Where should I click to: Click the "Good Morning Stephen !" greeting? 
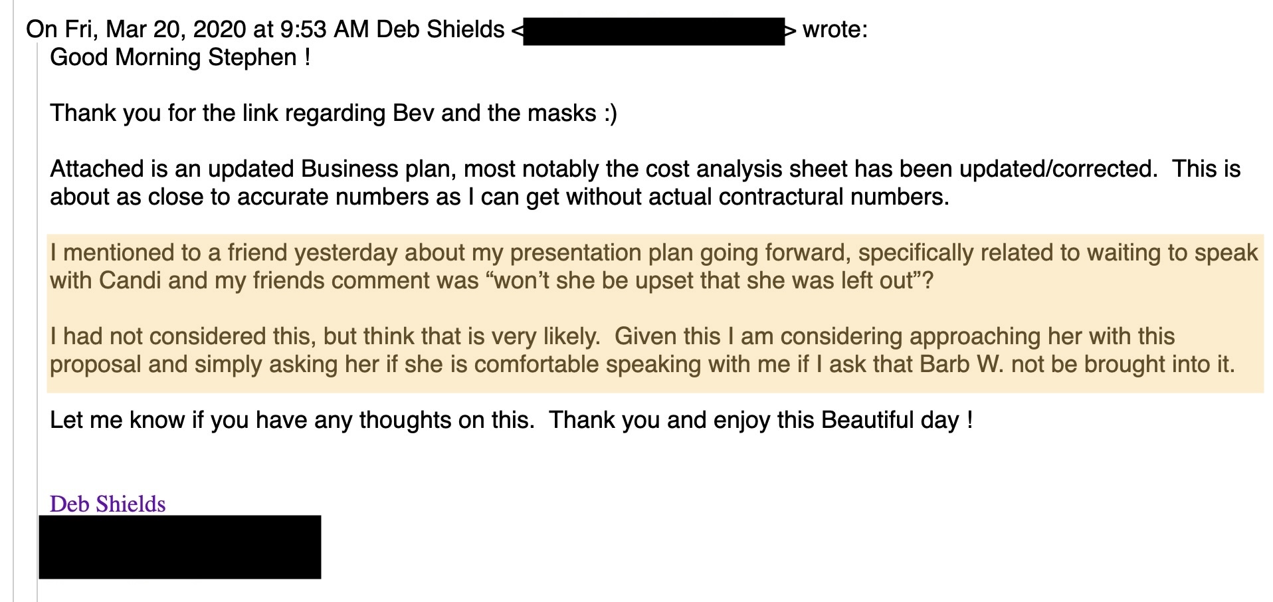tap(180, 58)
